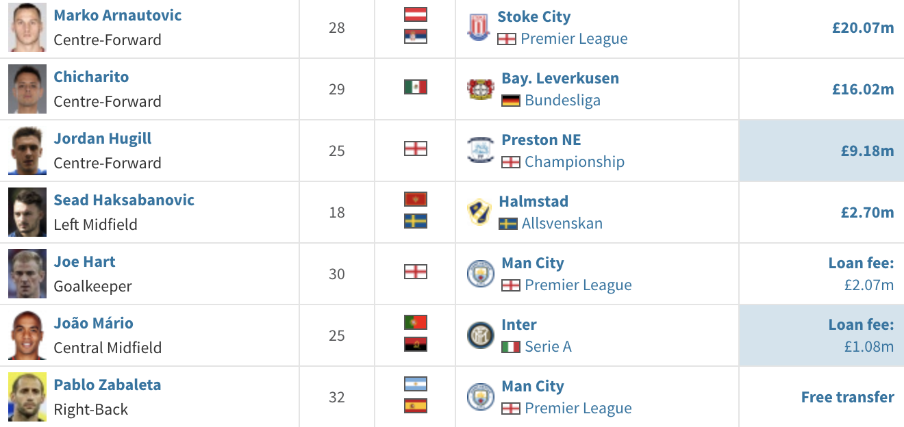Open Chicharito player profile link
This screenshot has height=427, width=904.
pos(91,77)
